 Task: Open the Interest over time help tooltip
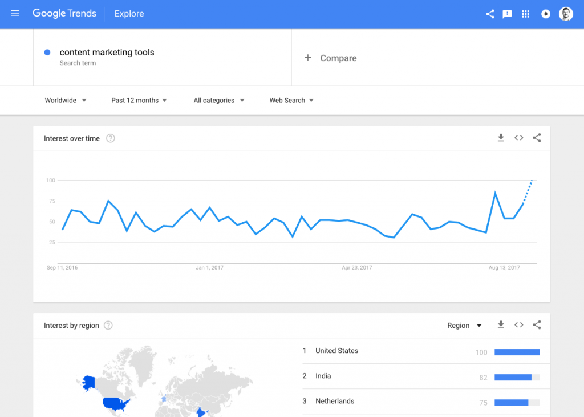tap(110, 138)
